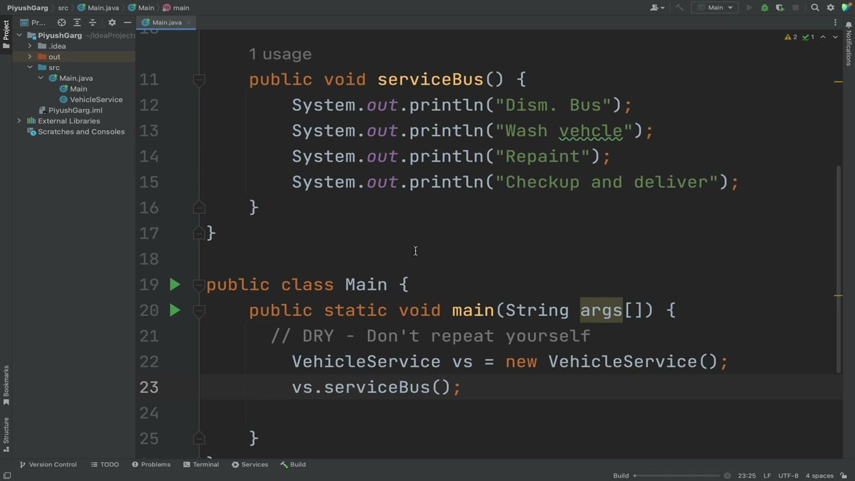Hide the Project panel with minus icon
The image size is (855, 481).
coord(127,23)
